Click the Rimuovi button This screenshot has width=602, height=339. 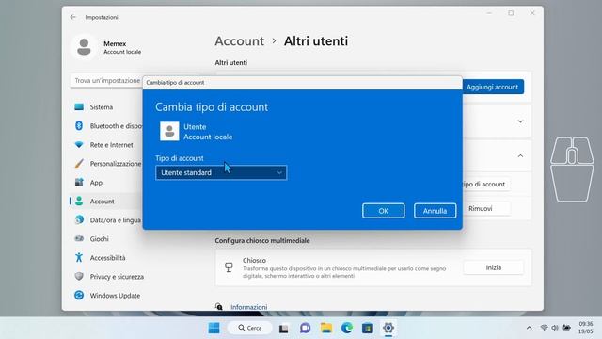click(485, 209)
